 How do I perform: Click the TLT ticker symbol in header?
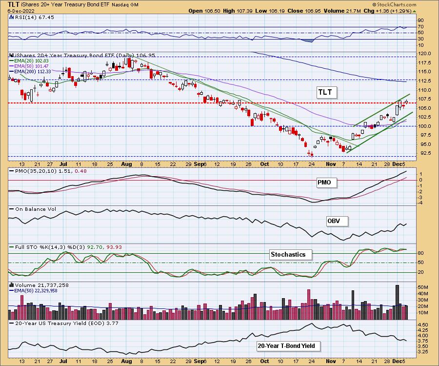click(14, 4)
